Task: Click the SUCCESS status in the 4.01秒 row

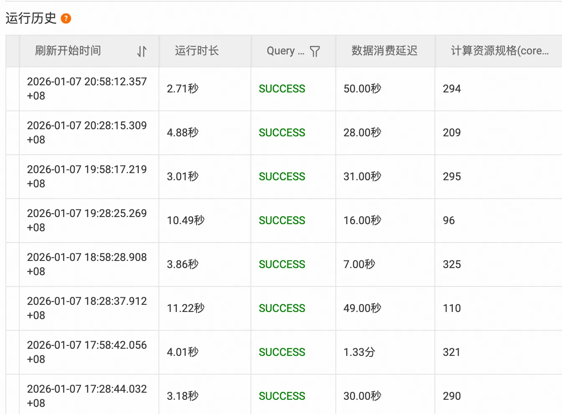Action: [x=282, y=352]
